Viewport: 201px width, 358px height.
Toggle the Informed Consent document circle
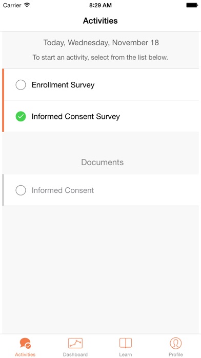(21, 190)
